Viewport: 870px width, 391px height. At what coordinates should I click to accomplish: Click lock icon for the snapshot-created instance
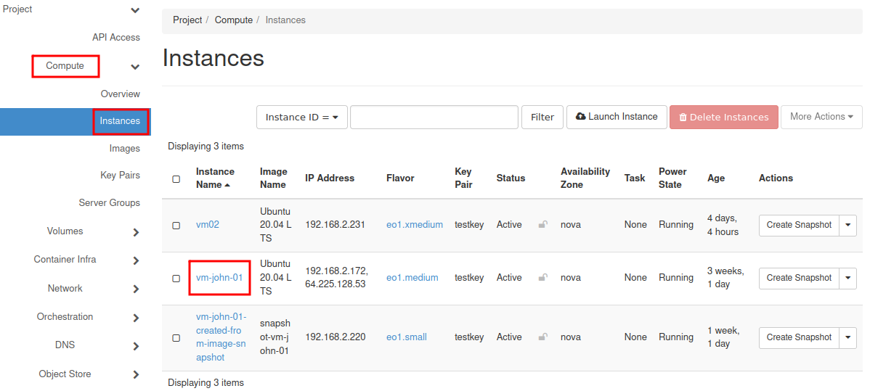[542, 337]
